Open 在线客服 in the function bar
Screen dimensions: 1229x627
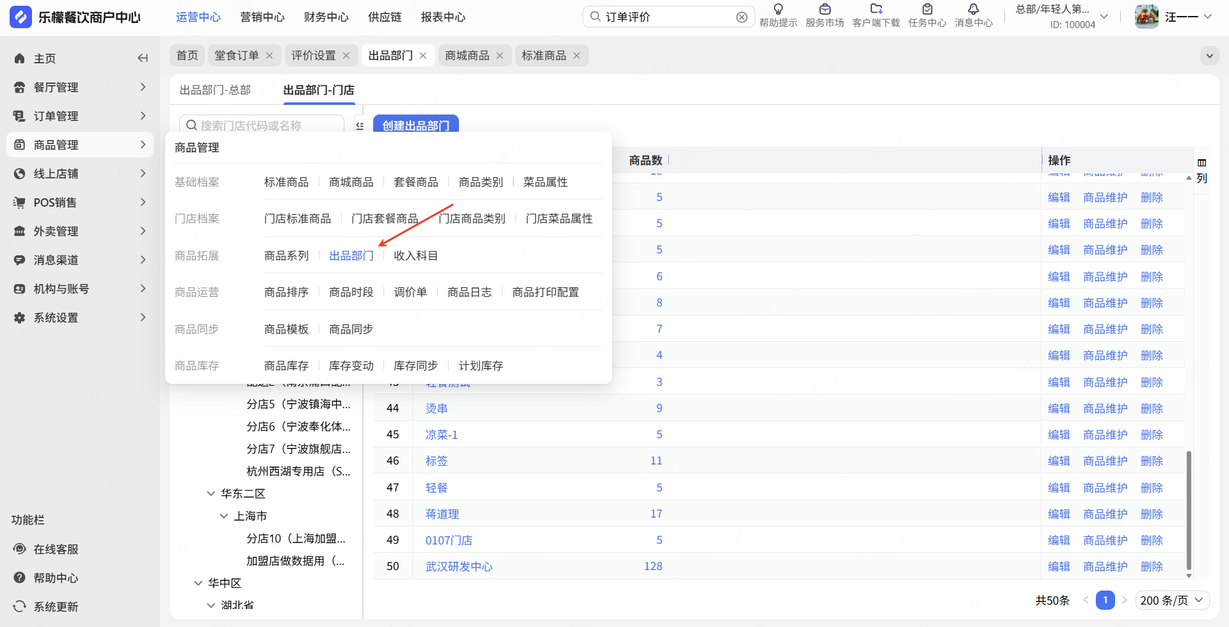pyautogui.click(x=56, y=549)
